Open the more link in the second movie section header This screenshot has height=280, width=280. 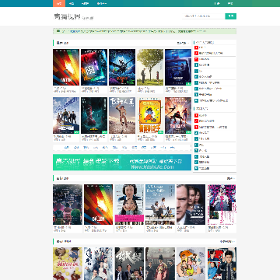[x=230, y=178]
